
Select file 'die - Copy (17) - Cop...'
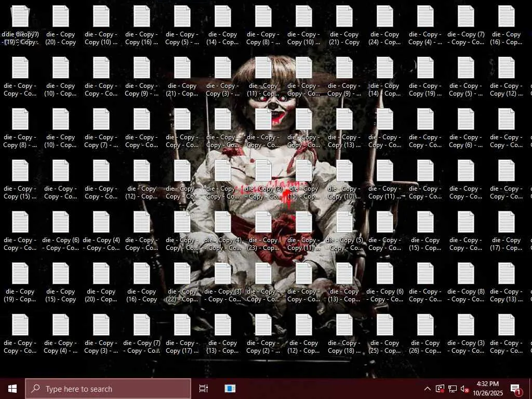507,232
